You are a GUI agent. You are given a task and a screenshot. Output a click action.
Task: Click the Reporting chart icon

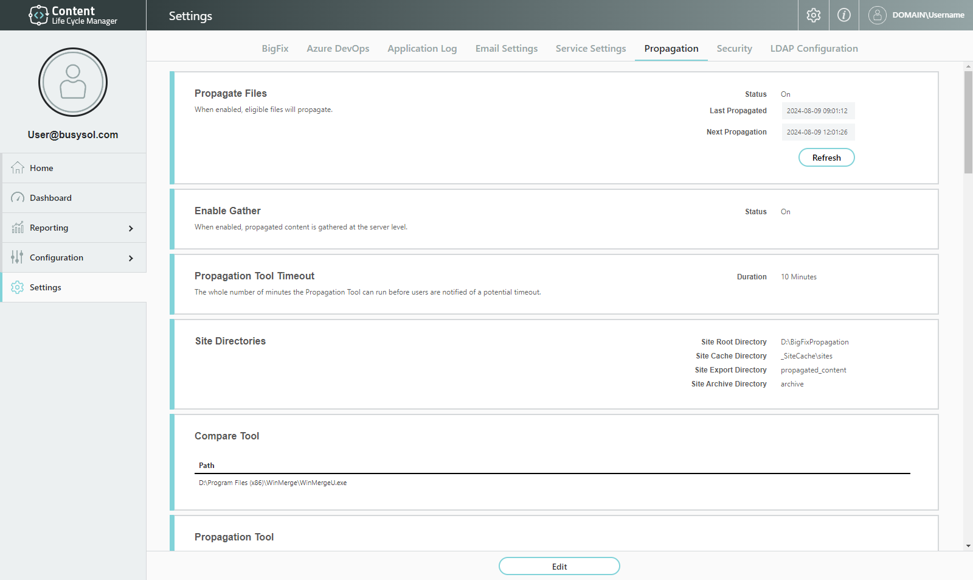[18, 227]
